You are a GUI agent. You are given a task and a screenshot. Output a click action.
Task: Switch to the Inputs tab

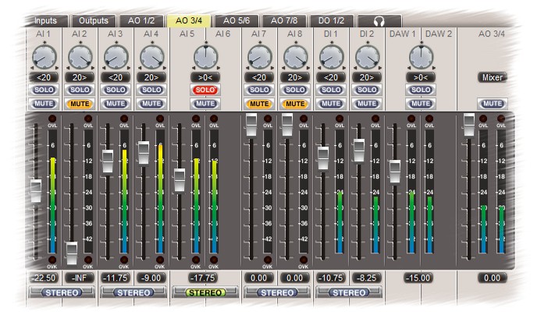pos(46,21)
